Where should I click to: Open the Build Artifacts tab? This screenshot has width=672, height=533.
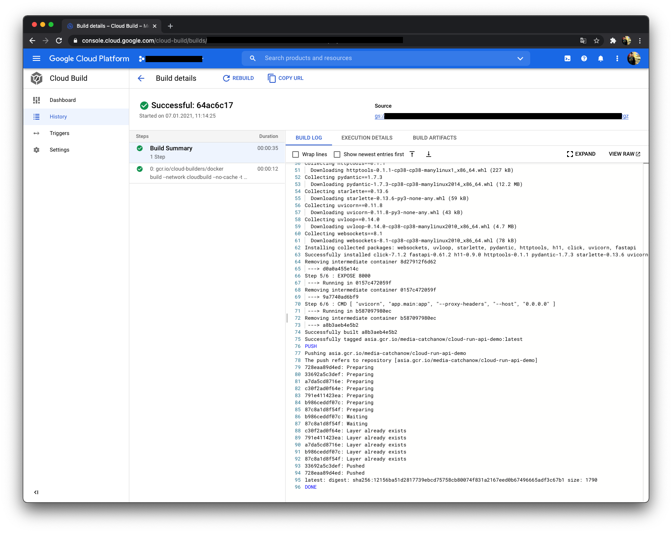tap(434, 137)
